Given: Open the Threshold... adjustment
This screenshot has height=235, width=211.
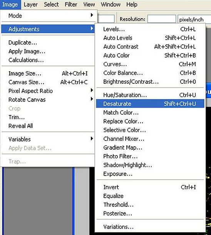Looking at the screenshot, I should 150,205.
